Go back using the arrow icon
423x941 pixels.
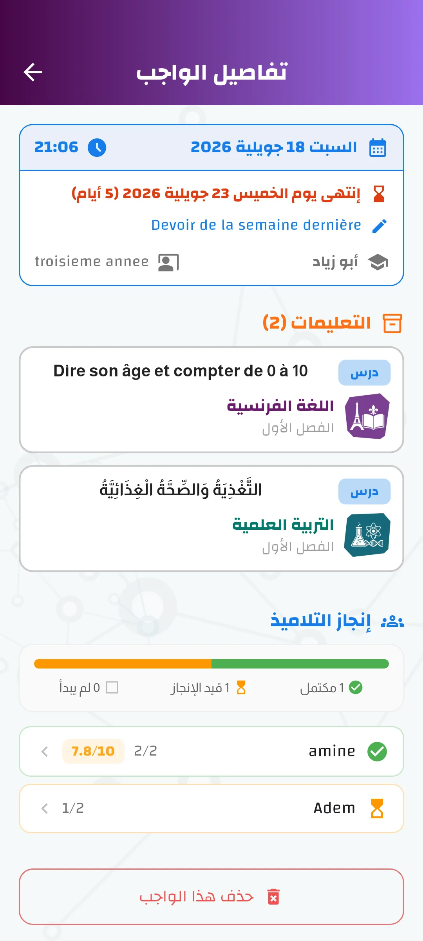click(33, 73)
